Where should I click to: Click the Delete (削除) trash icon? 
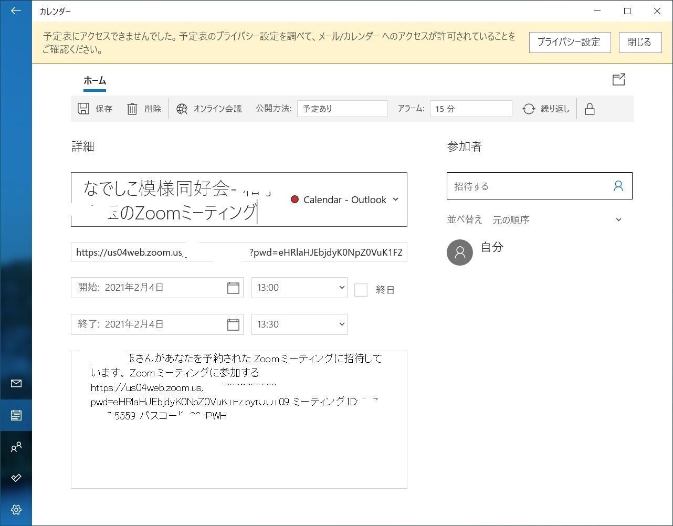coord(132,109)
